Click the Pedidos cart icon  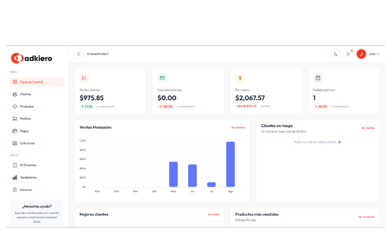pyautogui.click(x=15, y=118)
